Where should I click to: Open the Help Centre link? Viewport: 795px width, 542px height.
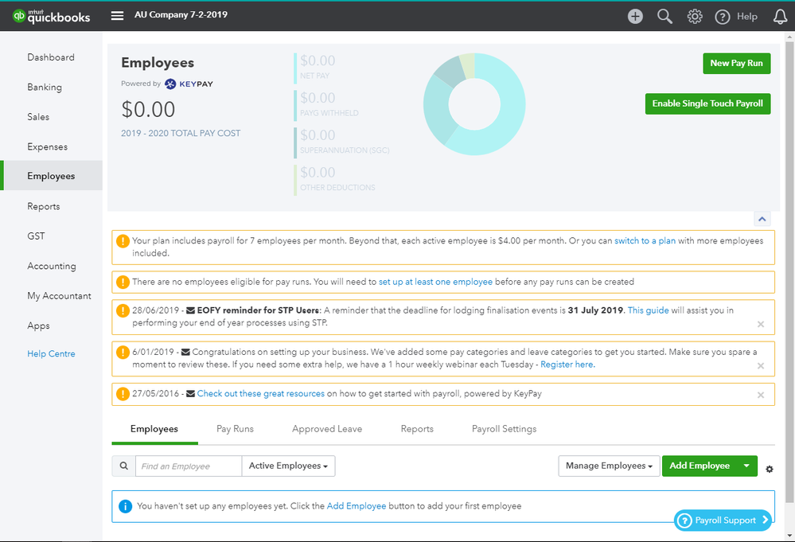(51, 354)
